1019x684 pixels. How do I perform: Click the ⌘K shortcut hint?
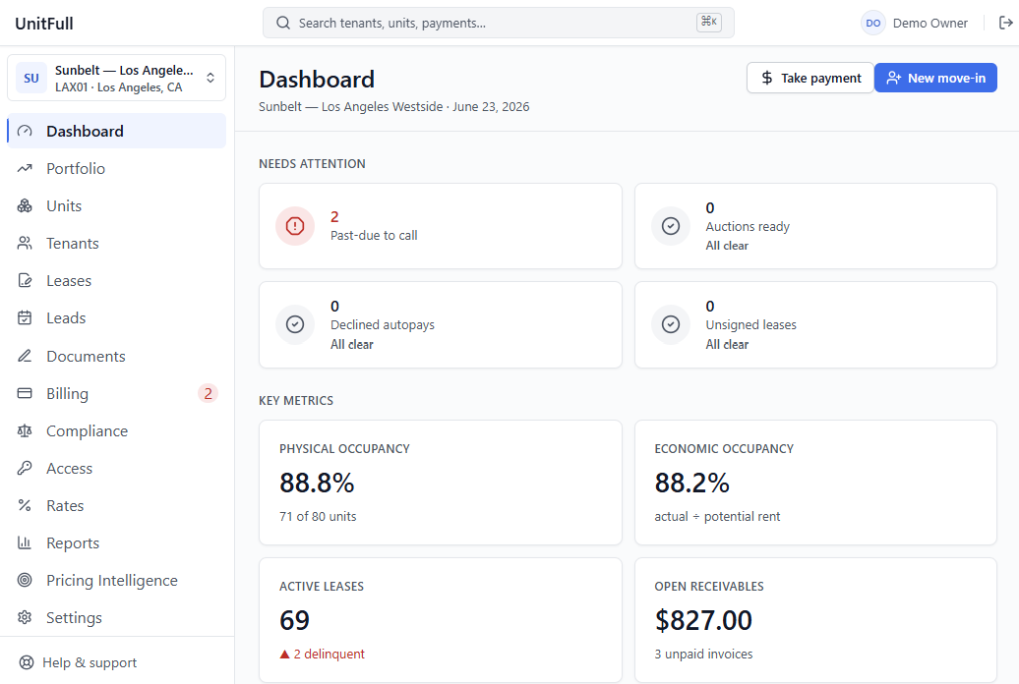(709, 22)
